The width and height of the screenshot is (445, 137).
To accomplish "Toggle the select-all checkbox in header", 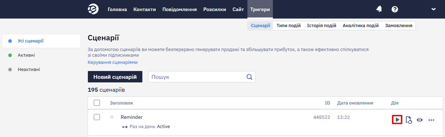I will point(97,103).
